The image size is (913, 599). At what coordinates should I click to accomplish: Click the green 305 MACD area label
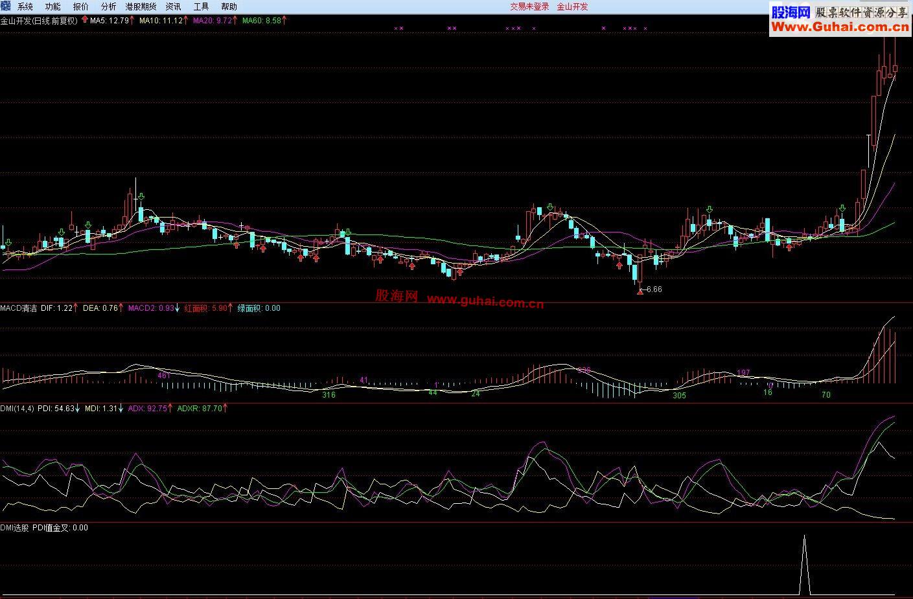click(x=679, y=396)
